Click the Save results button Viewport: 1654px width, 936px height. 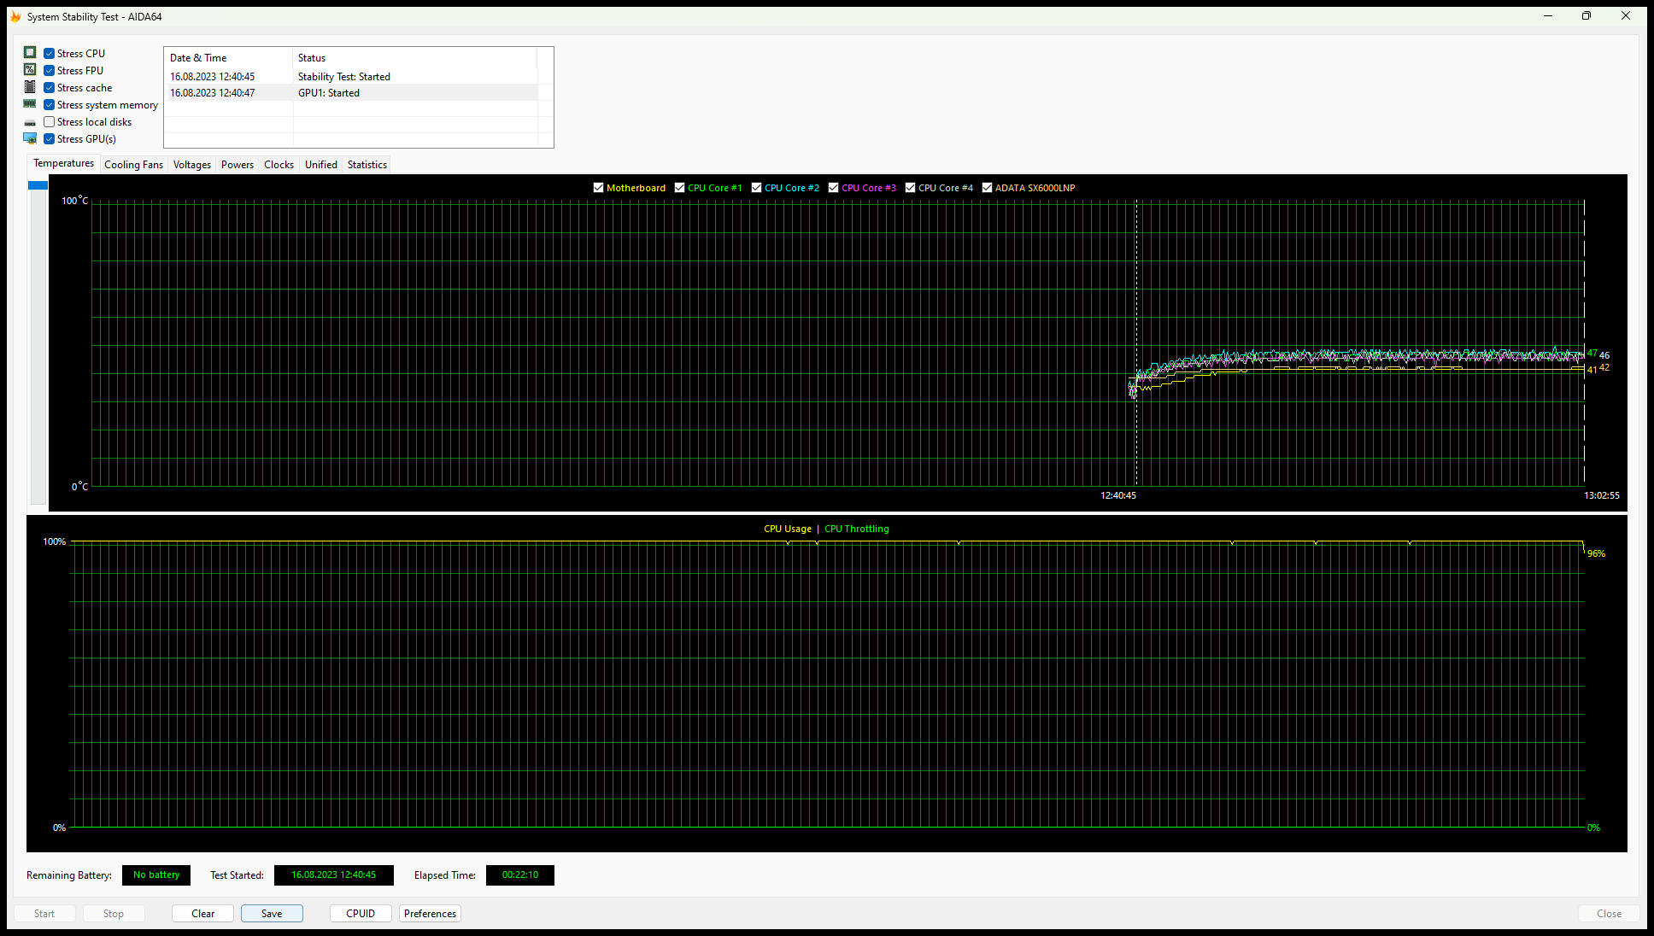(272, 913)
